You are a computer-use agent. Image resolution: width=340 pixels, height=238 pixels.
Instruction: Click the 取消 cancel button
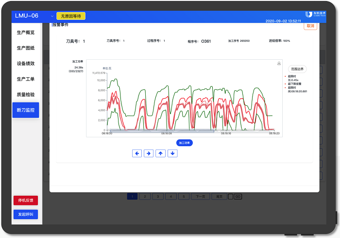(x=310, y=26)
